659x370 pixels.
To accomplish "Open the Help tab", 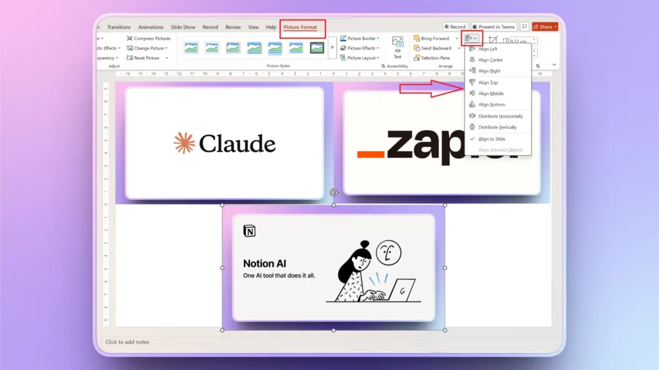I will 271,27.
